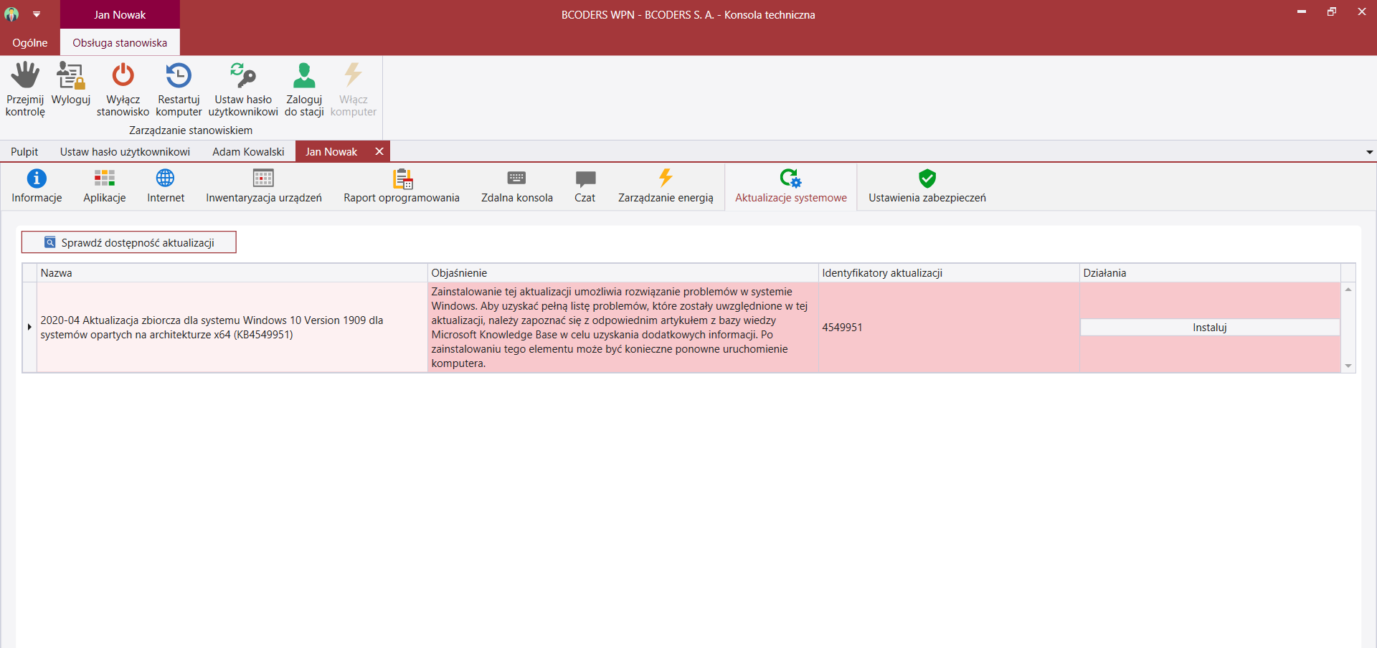Open the Zdalna konsola section
This screenshot has width=1377, height=648.
pos(517,186)
